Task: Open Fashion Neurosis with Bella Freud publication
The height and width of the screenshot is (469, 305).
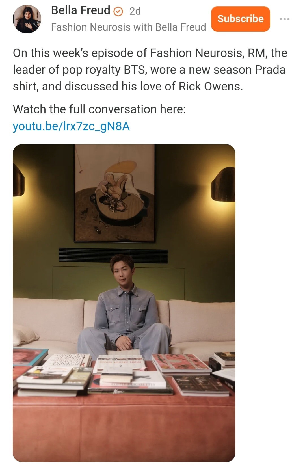Action: 128,27
